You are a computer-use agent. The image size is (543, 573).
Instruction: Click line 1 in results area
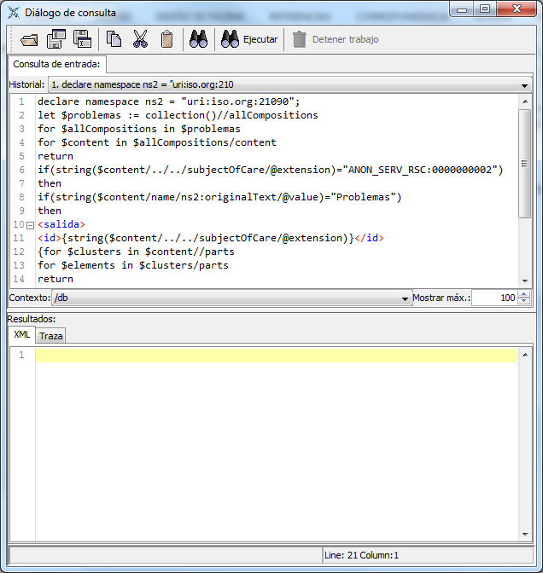273,356
